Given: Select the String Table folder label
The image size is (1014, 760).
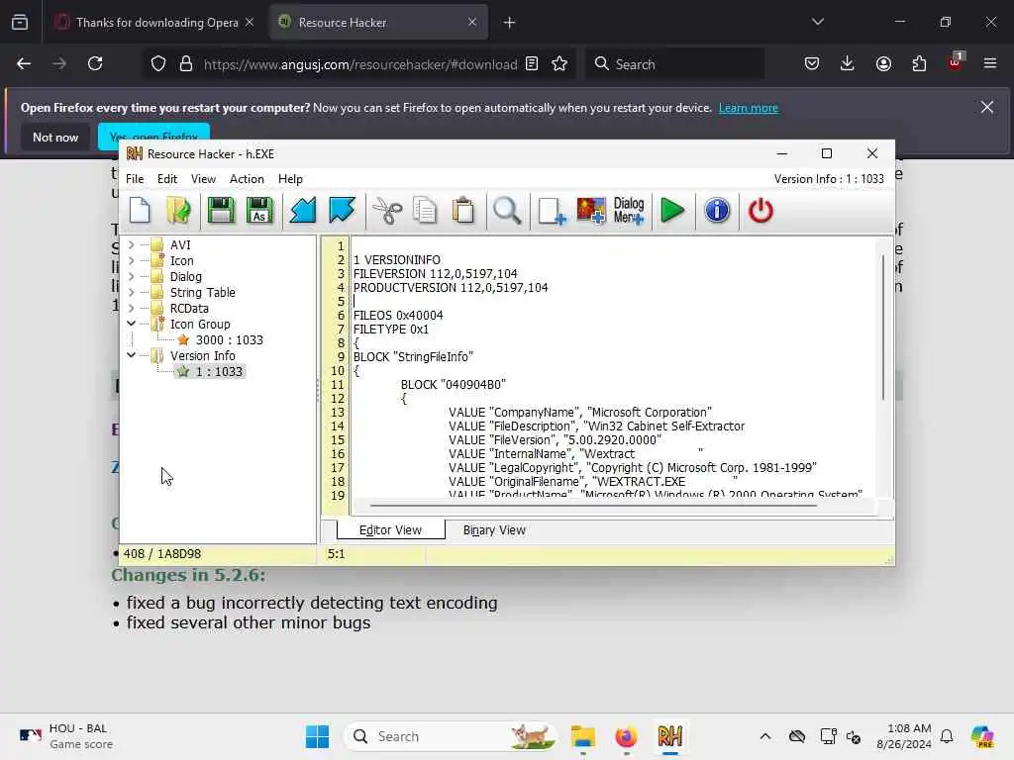Looking at the screenshot, I should [x=202, y=292].
